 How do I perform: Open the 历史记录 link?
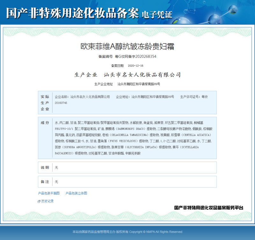click(x=47, y=201)
